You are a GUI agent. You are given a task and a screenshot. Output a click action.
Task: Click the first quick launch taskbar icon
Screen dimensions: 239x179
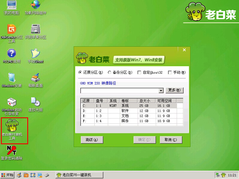(19, 175)
